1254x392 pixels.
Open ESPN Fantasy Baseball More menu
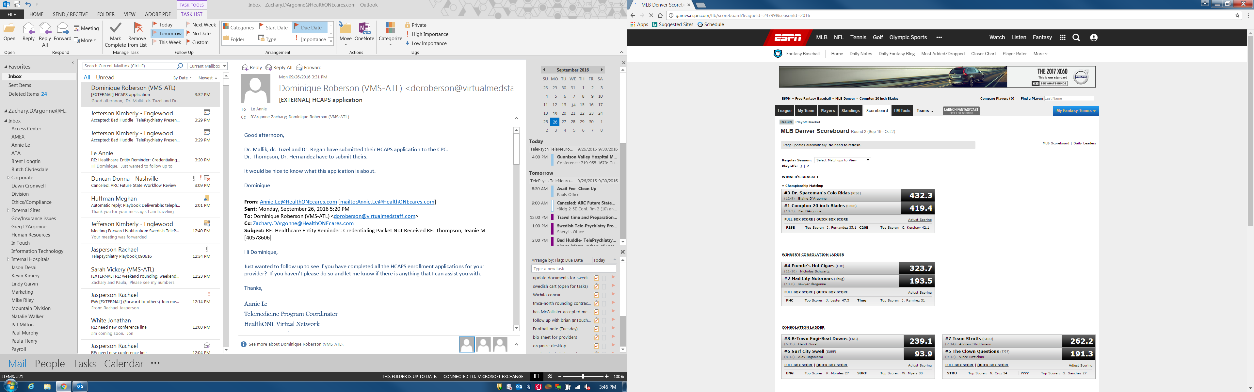[x=1040, y=54]
